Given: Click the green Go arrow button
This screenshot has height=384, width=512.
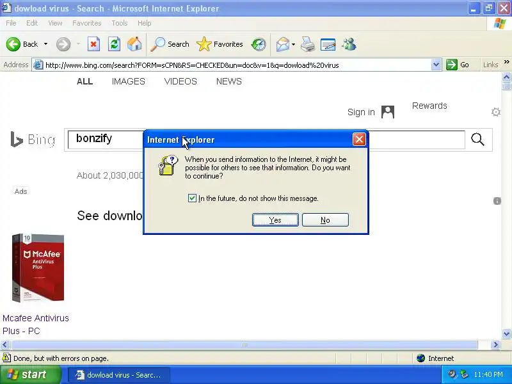Looking at the screenshot, I should click(x=452, y=65).
